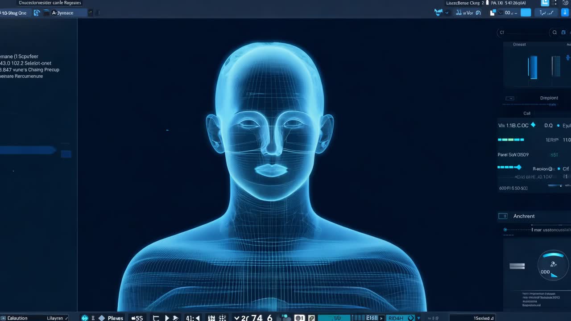Viewport: 571px width, 321px height.
Task: Toggle the D.Q indicator dot in the right panel
Action: tap(558, 125)
